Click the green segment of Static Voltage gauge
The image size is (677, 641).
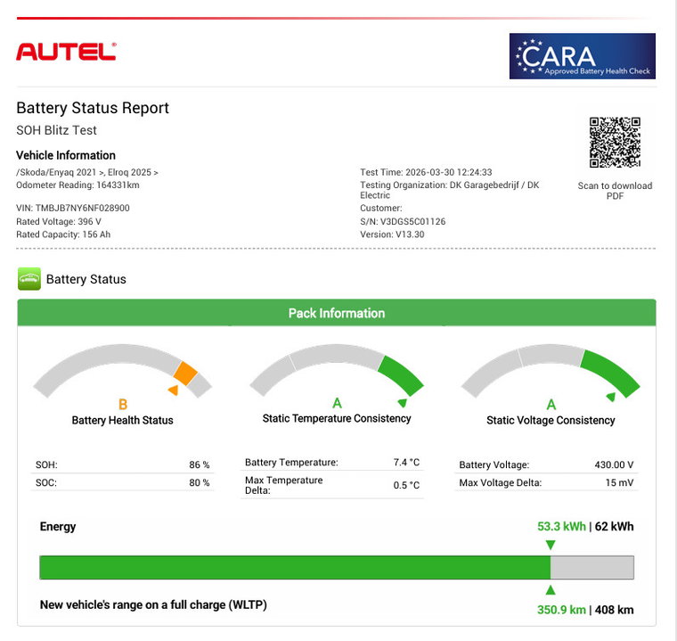(x=610, y=373)
